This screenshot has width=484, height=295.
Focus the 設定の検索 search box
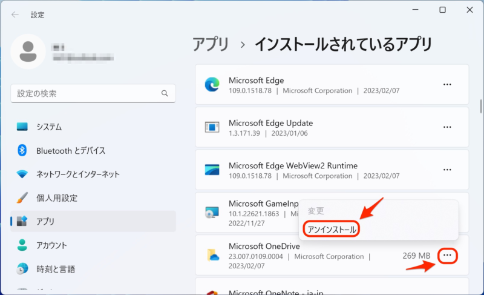(x=93, y=93)
